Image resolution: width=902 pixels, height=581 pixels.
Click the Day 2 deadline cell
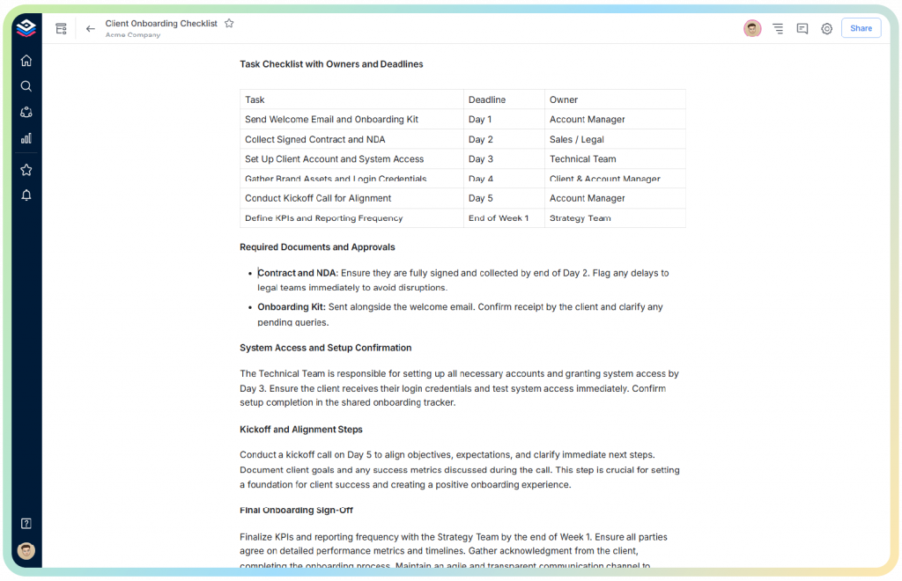504,139
